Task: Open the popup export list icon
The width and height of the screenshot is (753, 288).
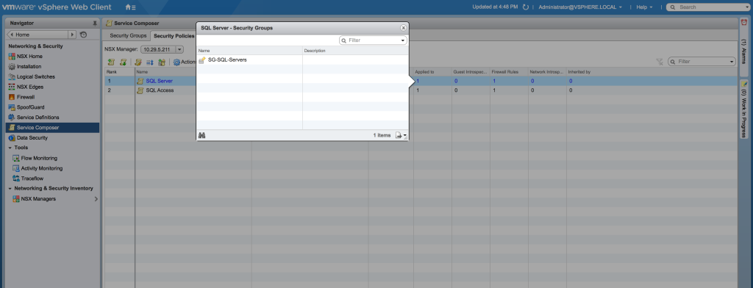Action: point(401,135)
